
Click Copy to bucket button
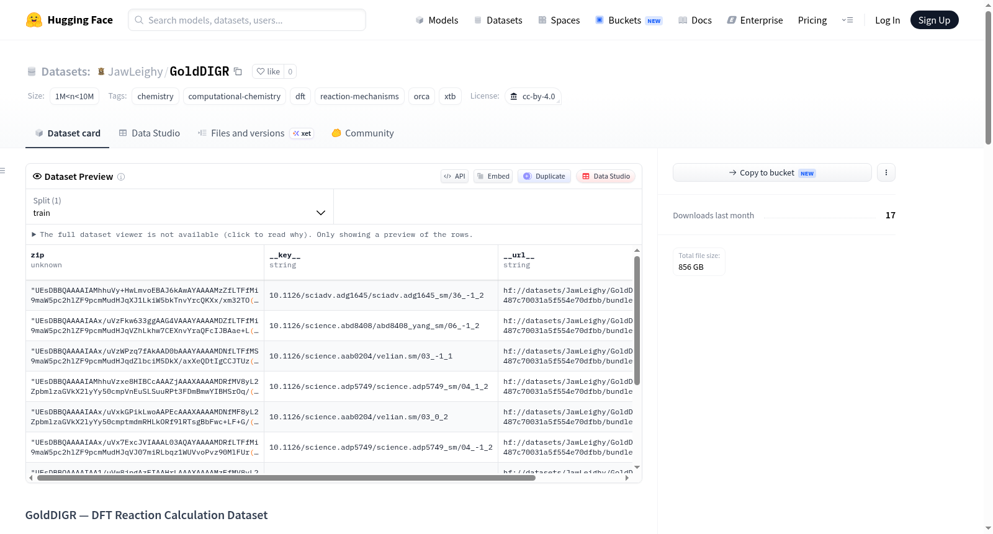pyautogui.click(x=772, y=172)
